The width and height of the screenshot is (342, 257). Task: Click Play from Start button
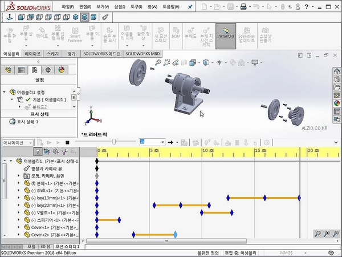coord(49,143)
